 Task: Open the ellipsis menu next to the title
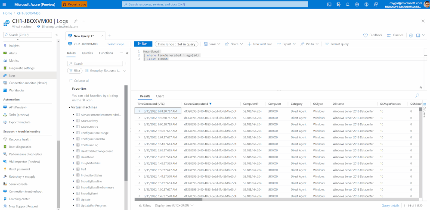click(83, 21)
